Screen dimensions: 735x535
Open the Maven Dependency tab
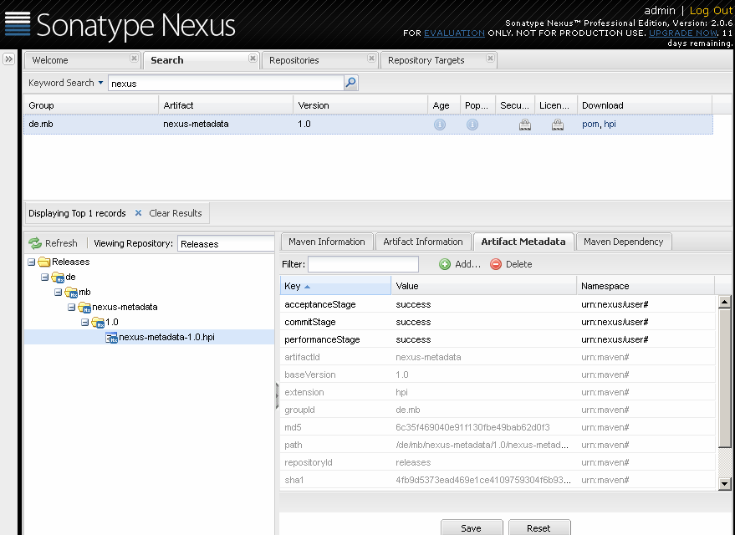(624, 242)
